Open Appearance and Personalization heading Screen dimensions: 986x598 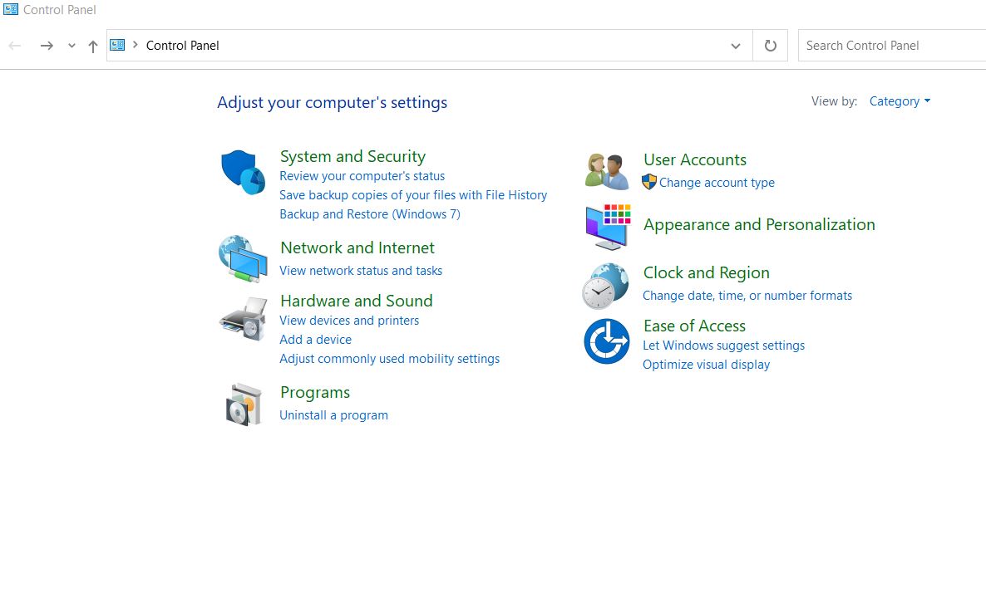pos(759,225)
